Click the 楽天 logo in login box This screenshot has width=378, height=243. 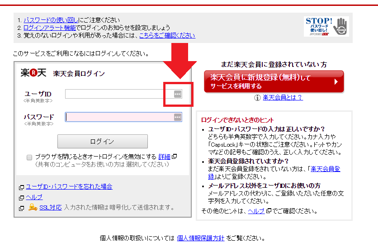(33, 73)
